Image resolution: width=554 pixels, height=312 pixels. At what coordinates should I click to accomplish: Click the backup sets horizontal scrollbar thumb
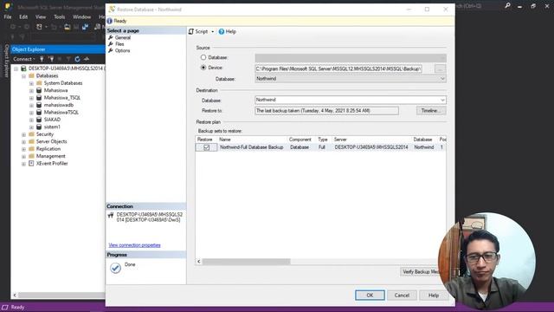[246, 262]
